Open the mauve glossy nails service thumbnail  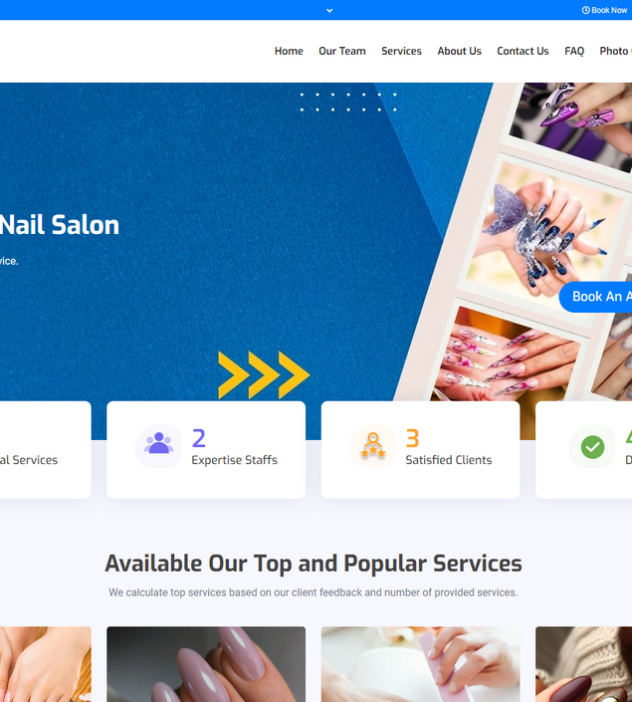(206, 664)
